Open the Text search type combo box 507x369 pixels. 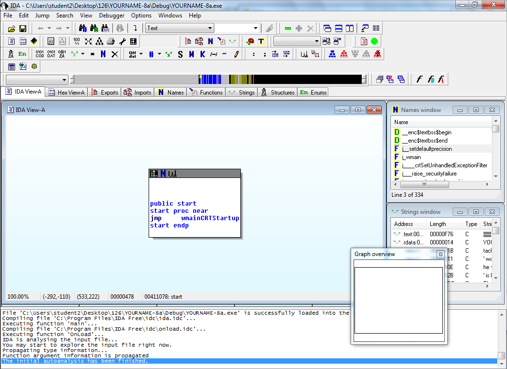180,28
